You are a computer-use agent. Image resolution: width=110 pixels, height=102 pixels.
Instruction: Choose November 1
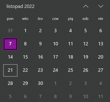tap(25, 31)
